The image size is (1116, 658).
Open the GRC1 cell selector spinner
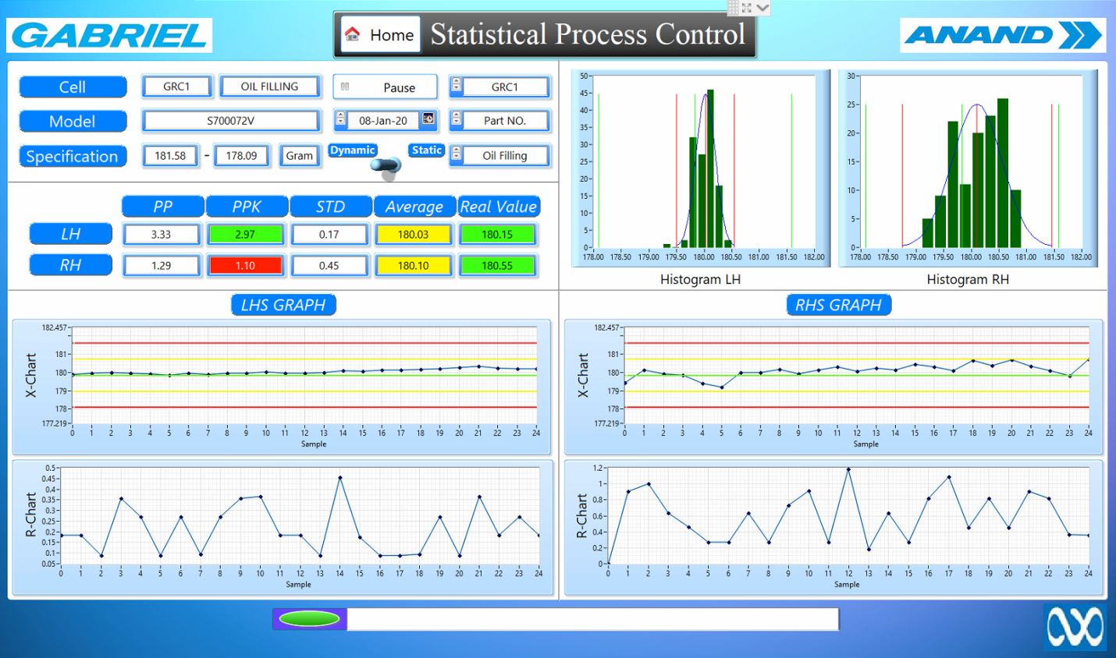[x=457, y=86]
